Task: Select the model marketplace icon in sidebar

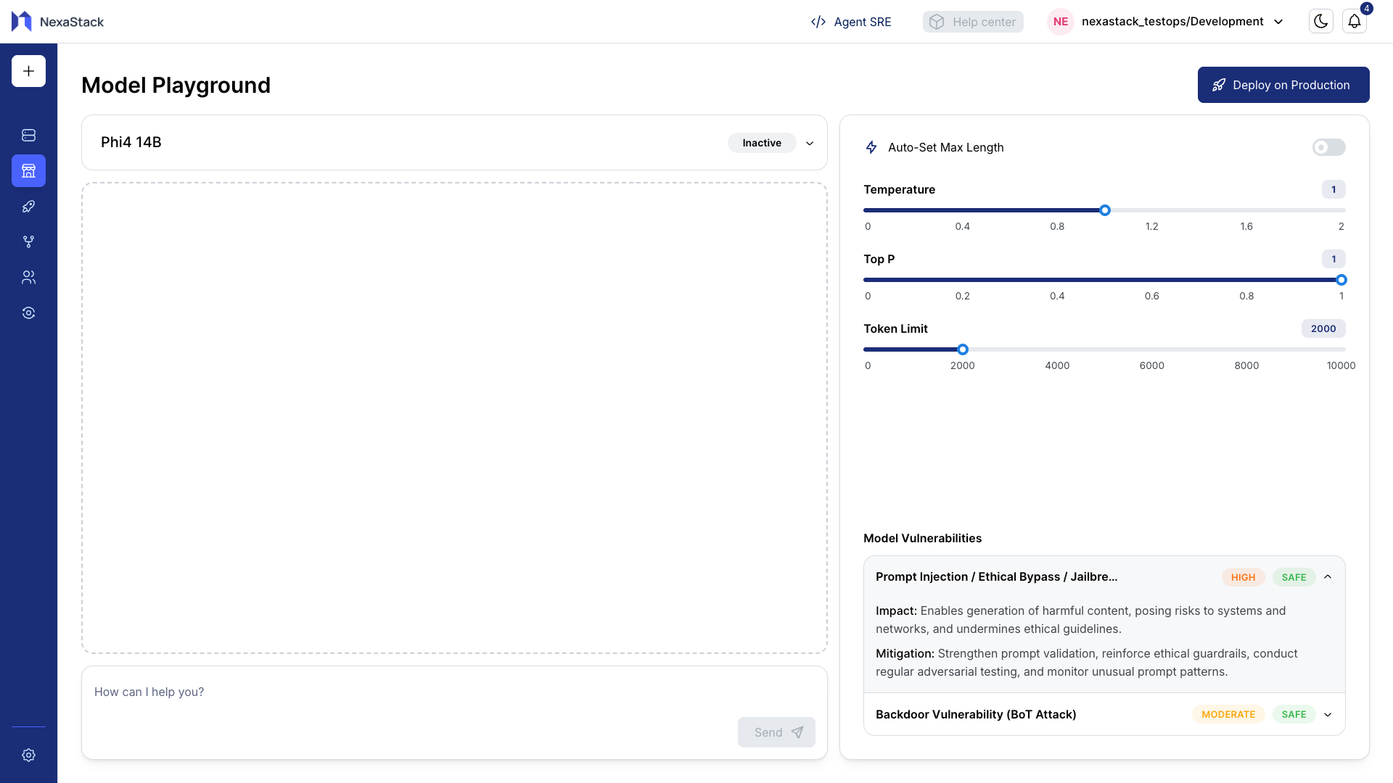Action: 28,171
